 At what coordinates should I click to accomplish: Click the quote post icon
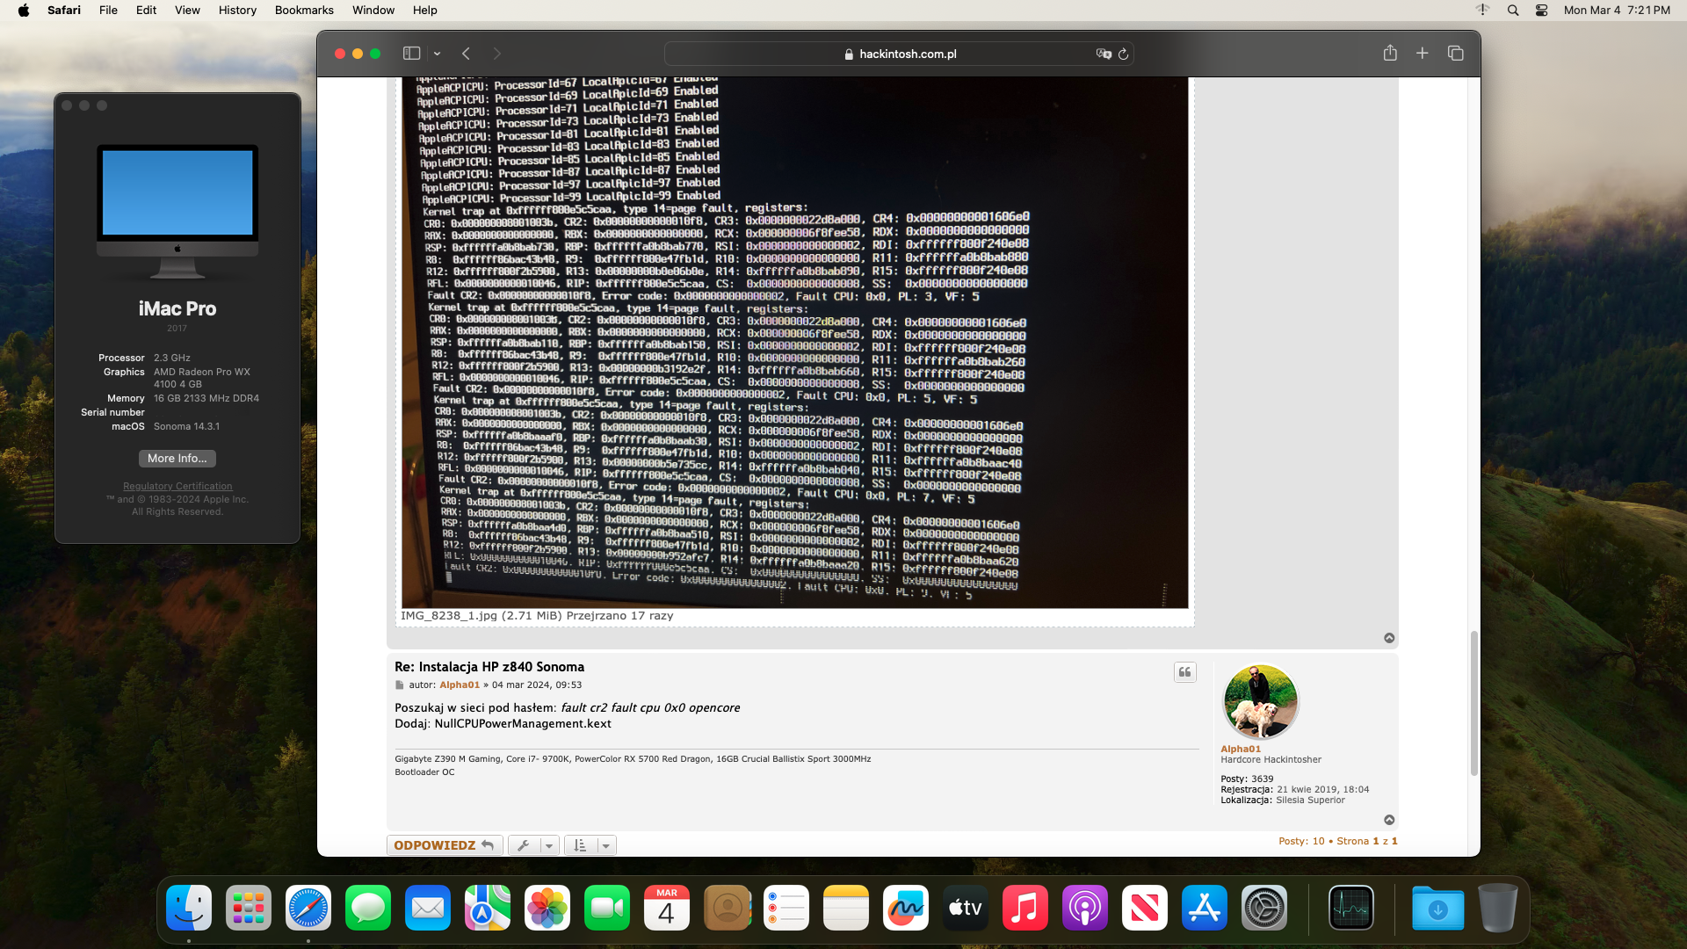(x=1184, y=672)
